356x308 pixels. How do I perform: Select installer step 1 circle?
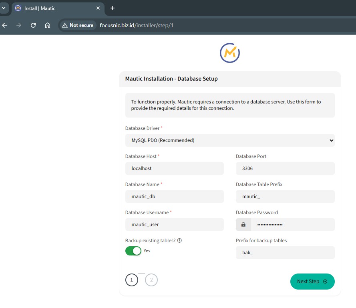pos(132,280)
